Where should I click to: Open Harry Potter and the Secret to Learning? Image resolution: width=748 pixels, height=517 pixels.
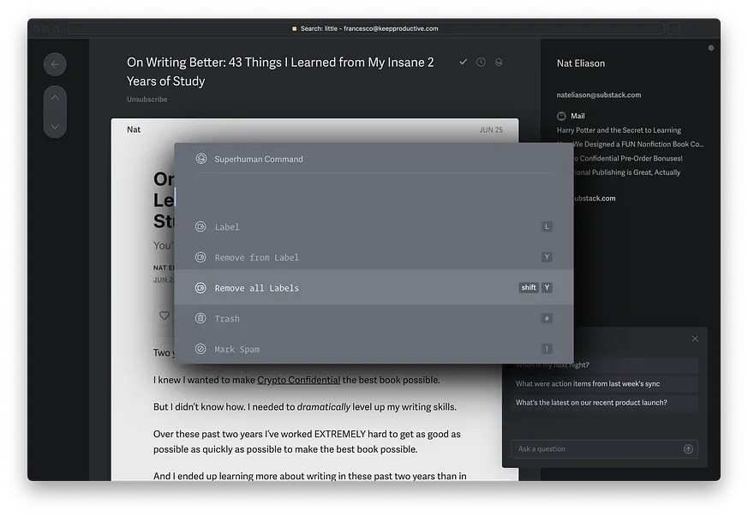tap(619, 130)
